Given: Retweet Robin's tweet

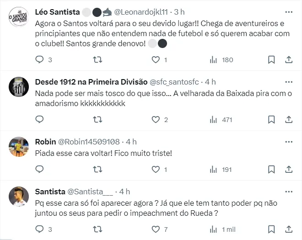Looking at the screenshot, I should point(97,169).
